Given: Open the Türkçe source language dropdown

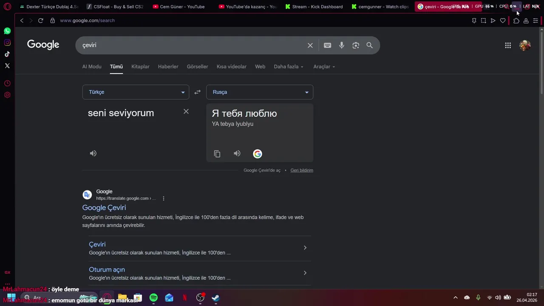Looking at the screenshot, I should pos(136,92).
